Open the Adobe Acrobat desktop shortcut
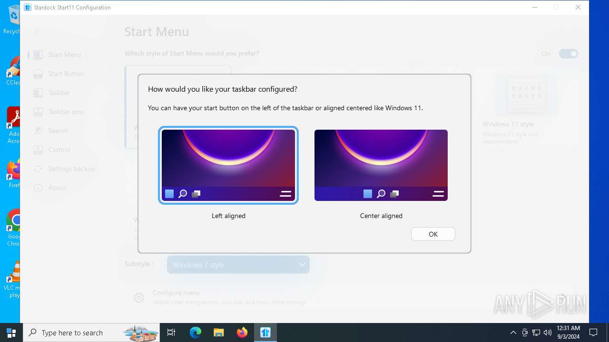Image resolution: width=609 pixels, height=342 pixels. (12, 125)
